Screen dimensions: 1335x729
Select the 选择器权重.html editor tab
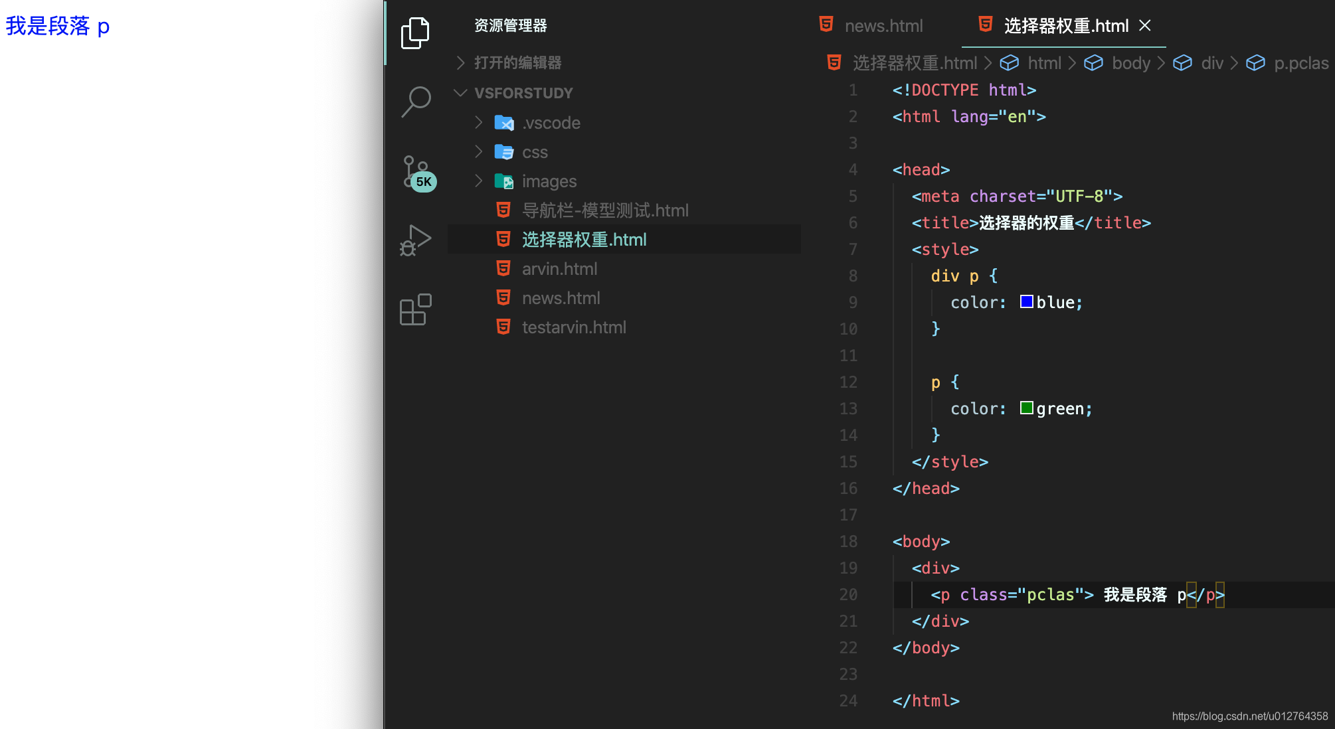[x=1065, y=25]
